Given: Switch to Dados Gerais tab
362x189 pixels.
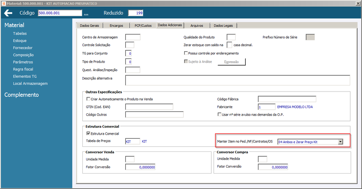Looking at the screenshot, I should (x=89, y=25).
